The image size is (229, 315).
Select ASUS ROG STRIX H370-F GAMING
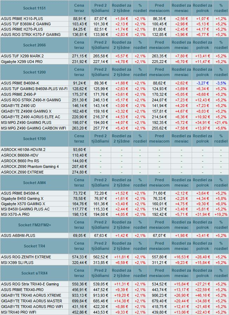31,34
